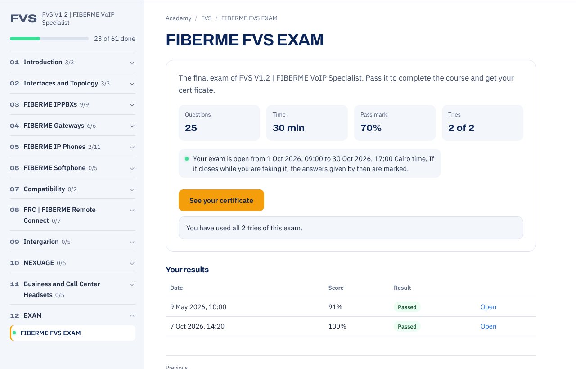Expand FIBERME IPPBXs section chevron
This screenshot has height=369, width=576.
132,105
